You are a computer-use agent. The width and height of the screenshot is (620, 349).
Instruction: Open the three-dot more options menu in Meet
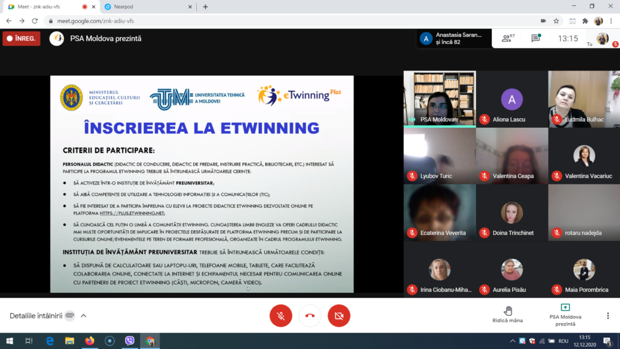(x=608, y=316)
